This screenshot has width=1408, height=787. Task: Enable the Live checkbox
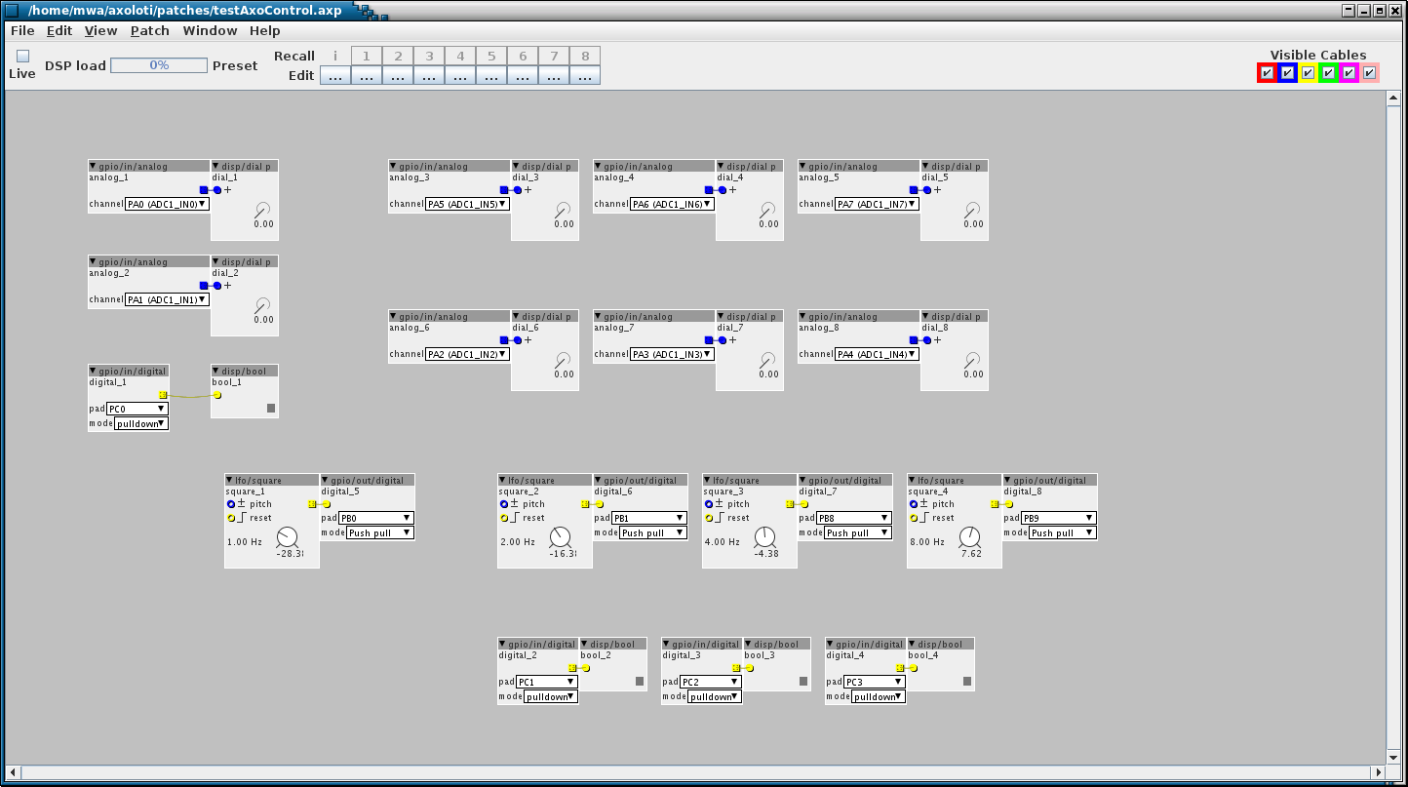point(22,57)
